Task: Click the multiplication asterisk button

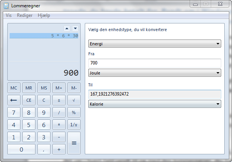Action: [59, 125]
